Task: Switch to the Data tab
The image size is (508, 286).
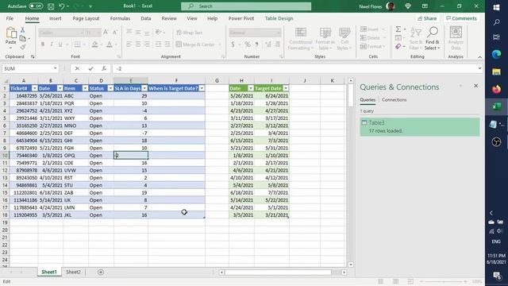Action: (x=146, y=18)
